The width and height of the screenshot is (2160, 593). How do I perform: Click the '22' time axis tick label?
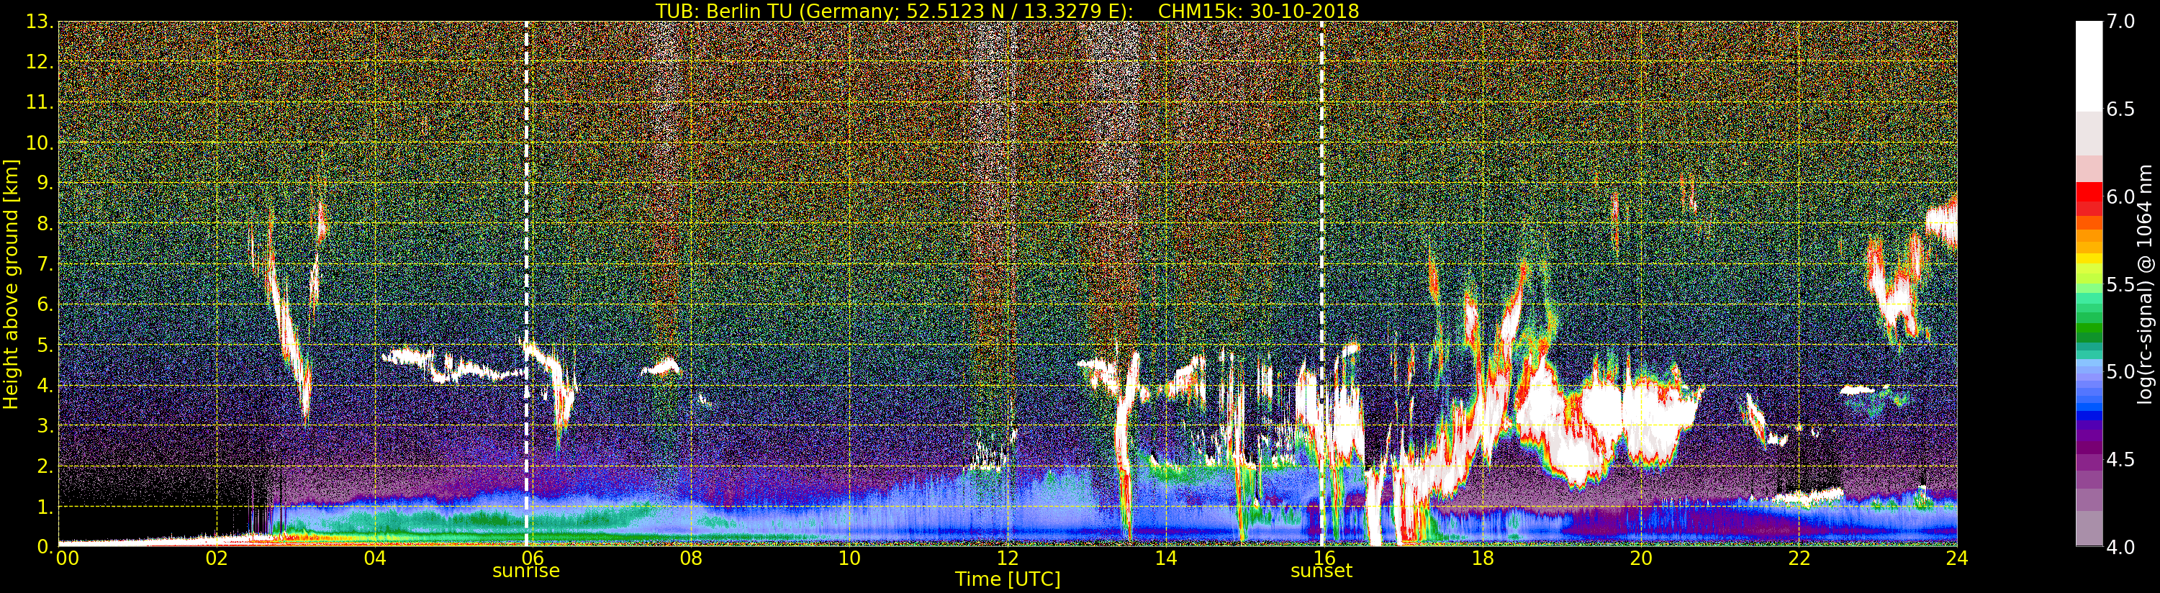point(1799,558)
